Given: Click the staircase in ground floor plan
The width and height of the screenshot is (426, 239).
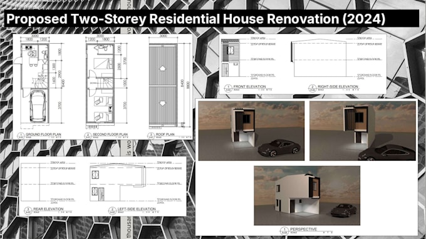Looking at the screenshot, I should coord(41,79).
